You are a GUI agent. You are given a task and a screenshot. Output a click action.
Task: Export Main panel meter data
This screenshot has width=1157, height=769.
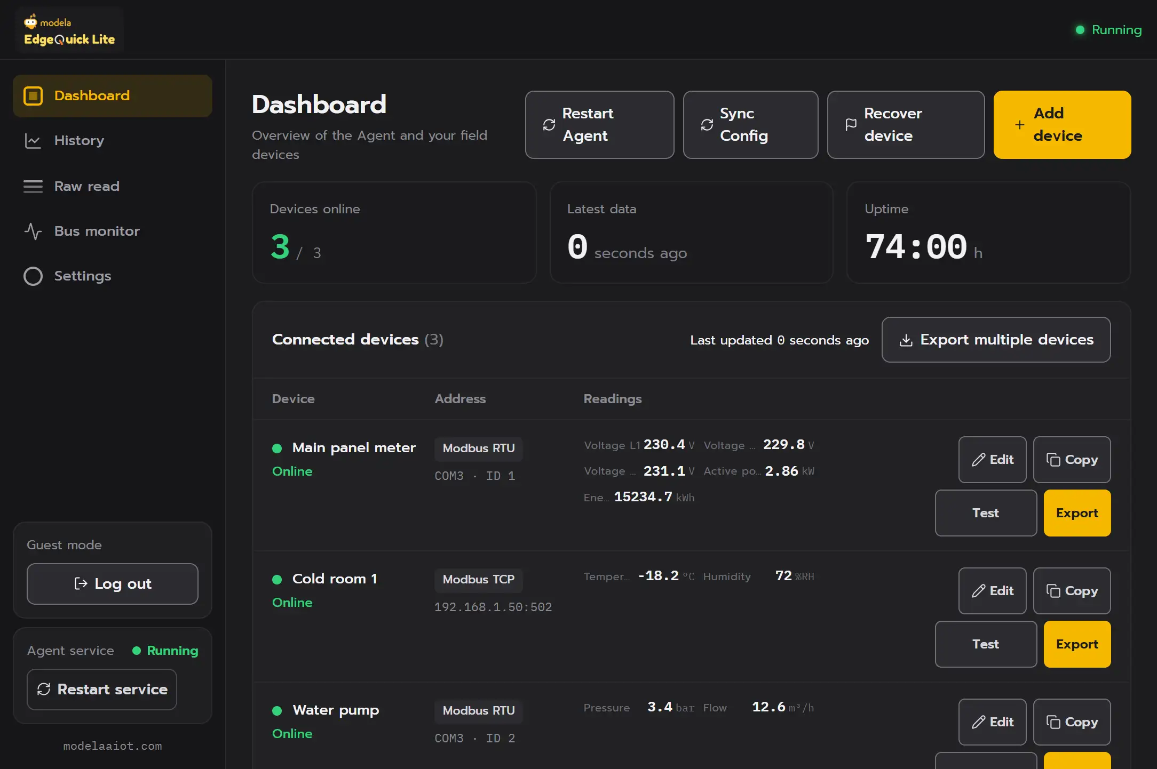(1077, 513)
